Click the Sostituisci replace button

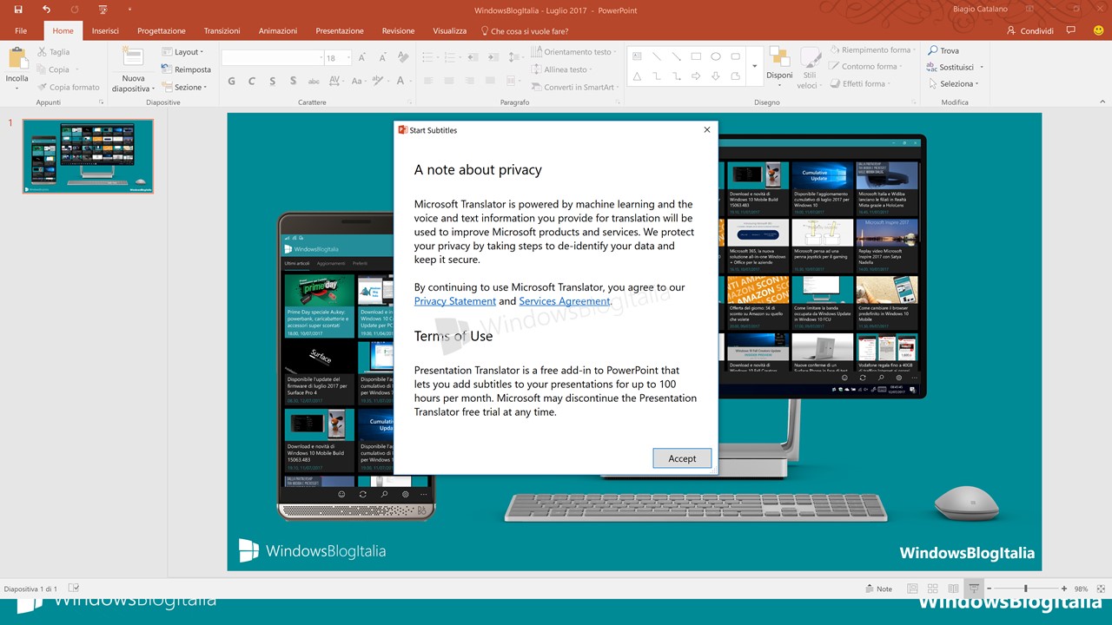(951, 67)
